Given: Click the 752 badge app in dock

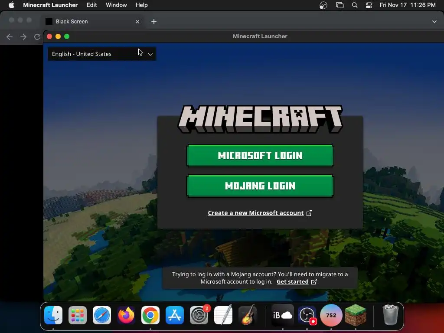Looking at the screenshot, I should tap(331, 315).
